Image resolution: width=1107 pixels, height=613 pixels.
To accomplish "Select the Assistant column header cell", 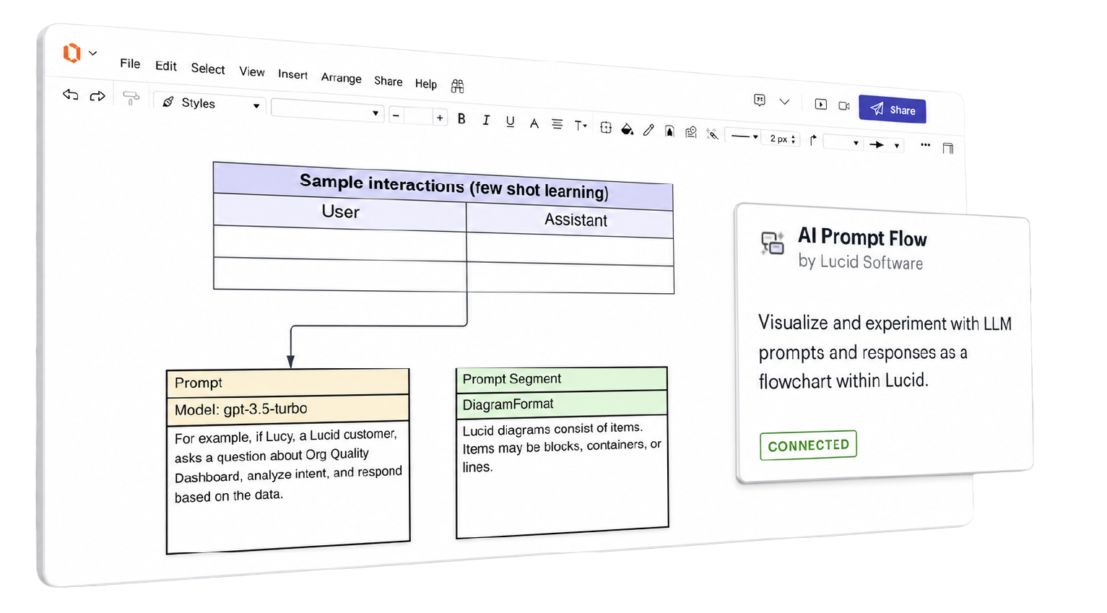I will pos(570,219).
